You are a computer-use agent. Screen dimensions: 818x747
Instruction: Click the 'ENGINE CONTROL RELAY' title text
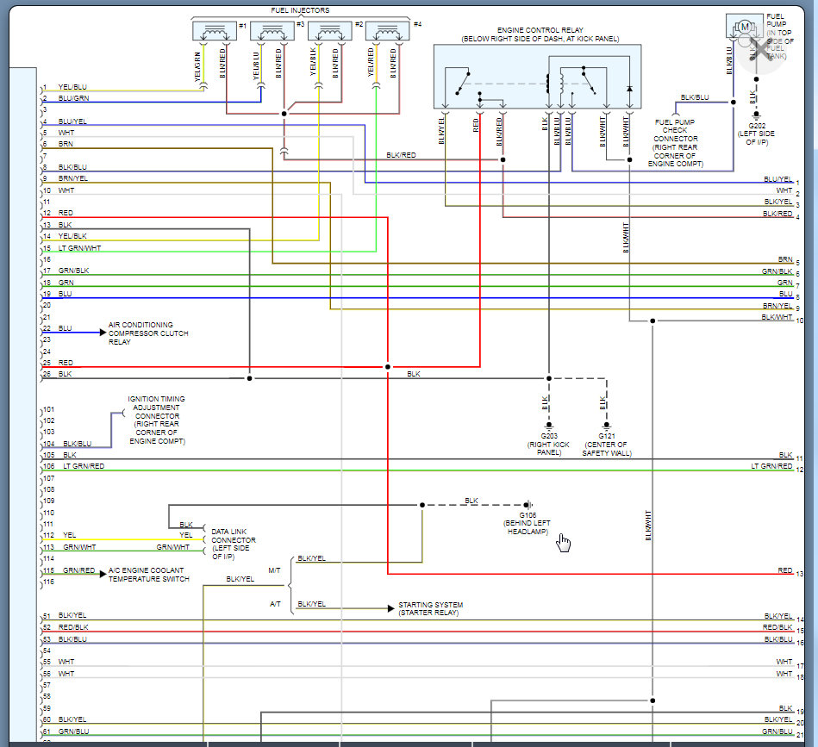click(x=540, y=30)
